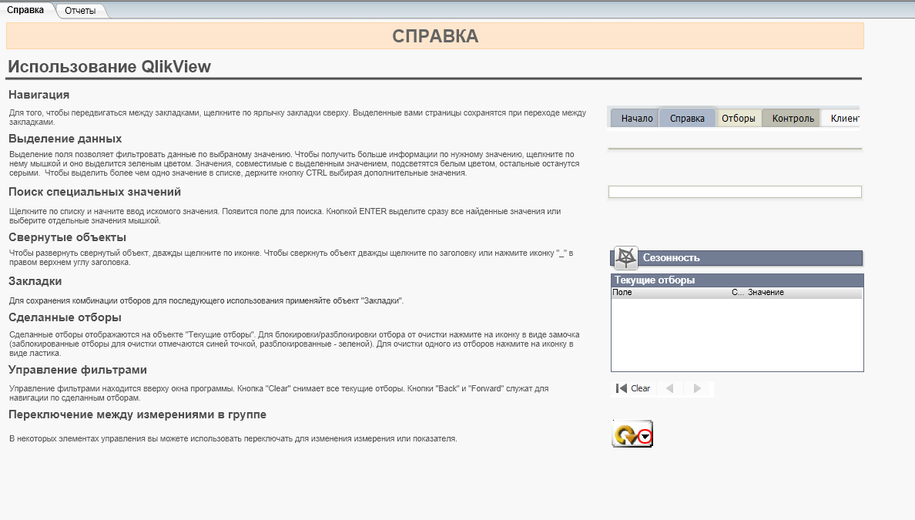915x520 pixels.
Task: Click the Свернутые объекты heading
Action: [67, 237]
